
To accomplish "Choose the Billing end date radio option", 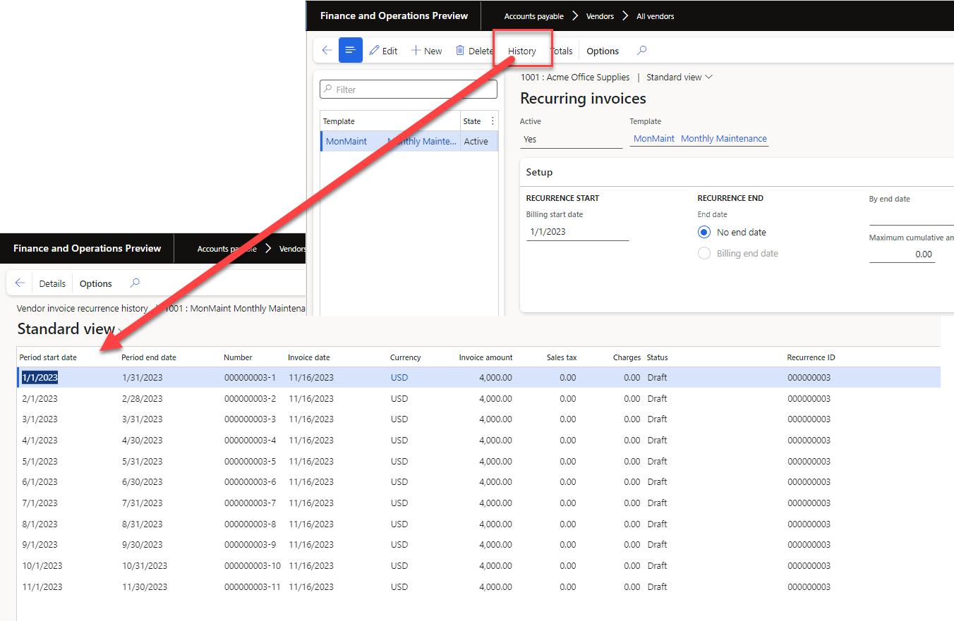I will click(x=704, y=253).
